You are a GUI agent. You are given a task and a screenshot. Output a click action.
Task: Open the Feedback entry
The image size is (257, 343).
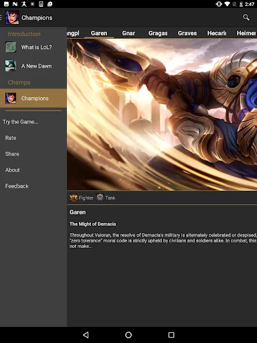pos(33,186)
